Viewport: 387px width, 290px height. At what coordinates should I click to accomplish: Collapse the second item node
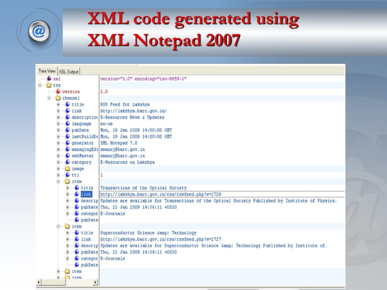[x=58, y=226]
